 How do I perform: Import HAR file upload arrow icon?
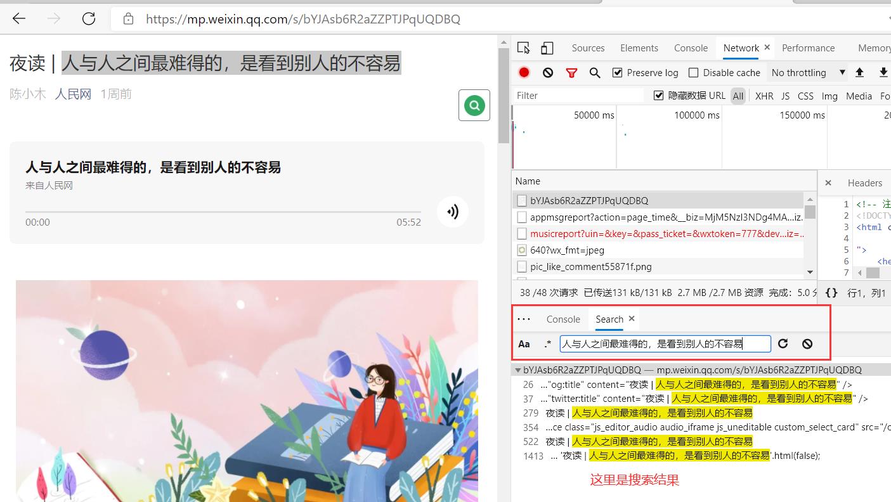859,72
